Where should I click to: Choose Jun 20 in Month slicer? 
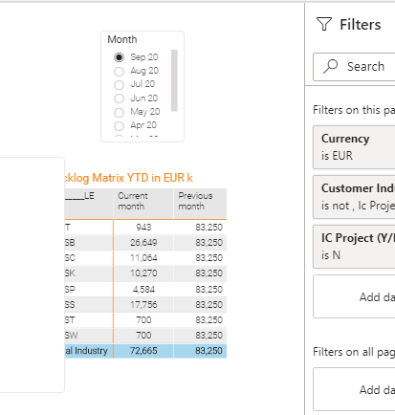point(119,98)
